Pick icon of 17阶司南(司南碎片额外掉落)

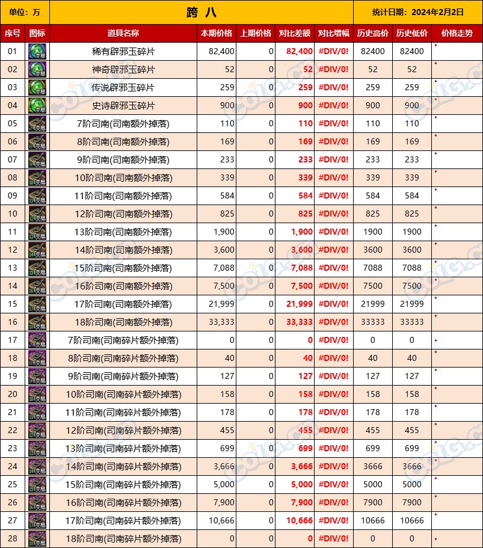pos(37,521)
